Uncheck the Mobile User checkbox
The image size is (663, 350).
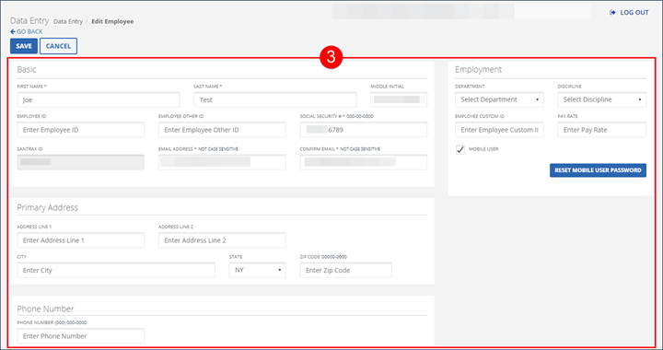pyautogui.click(x=460, y=149)
